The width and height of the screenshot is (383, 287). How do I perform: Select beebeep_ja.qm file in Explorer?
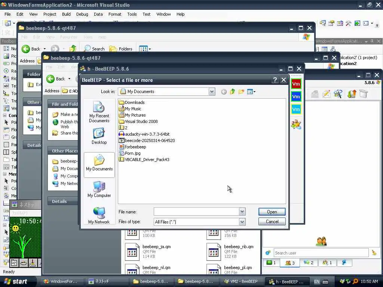pos(148,251)
